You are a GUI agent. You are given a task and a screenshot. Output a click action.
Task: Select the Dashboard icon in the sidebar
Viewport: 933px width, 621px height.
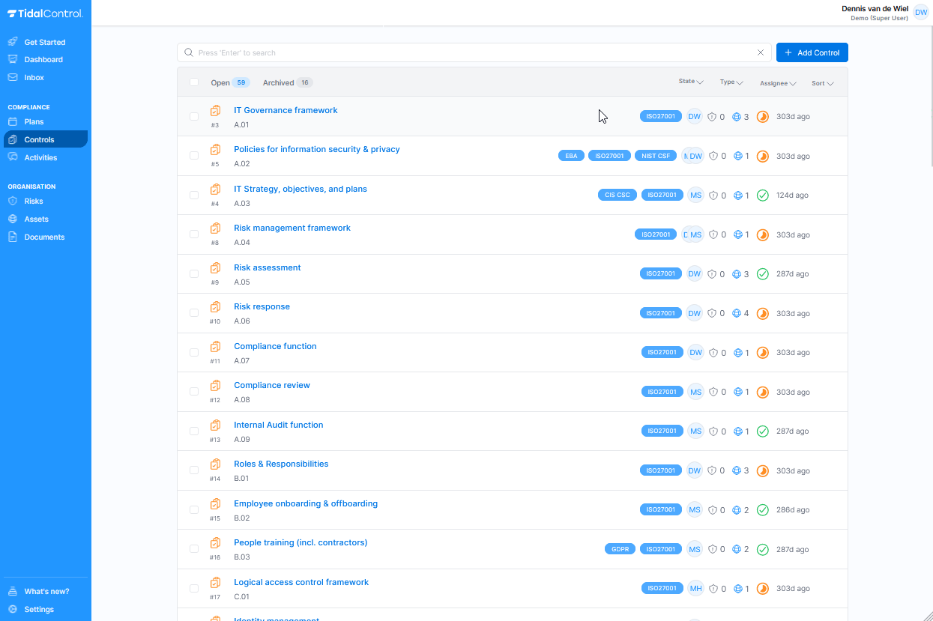point(12,59)
